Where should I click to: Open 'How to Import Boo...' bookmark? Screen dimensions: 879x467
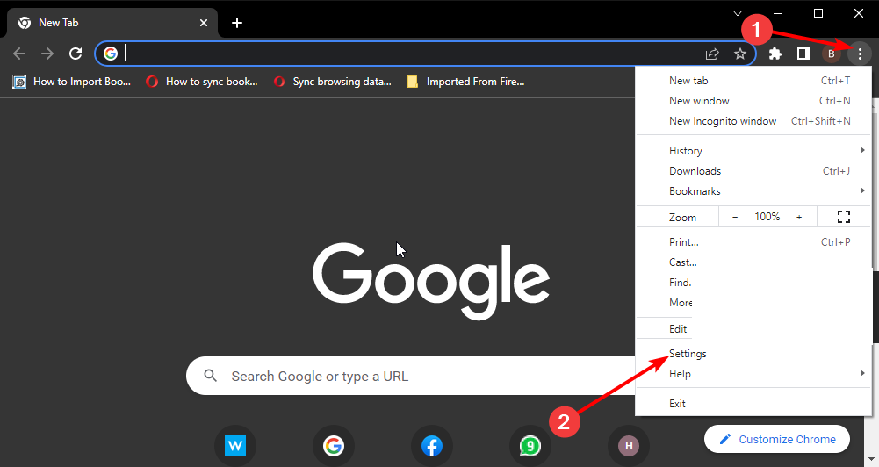pyautogui.click(x=72, y=82)
